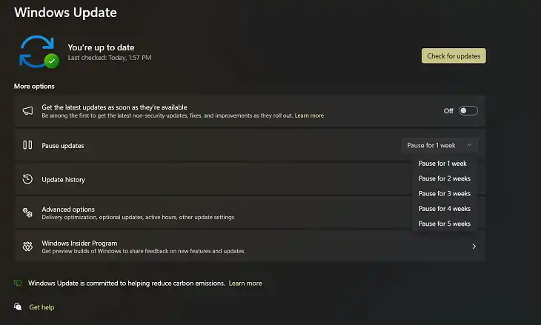Click the Get help chat icon

tap(18, 306)
